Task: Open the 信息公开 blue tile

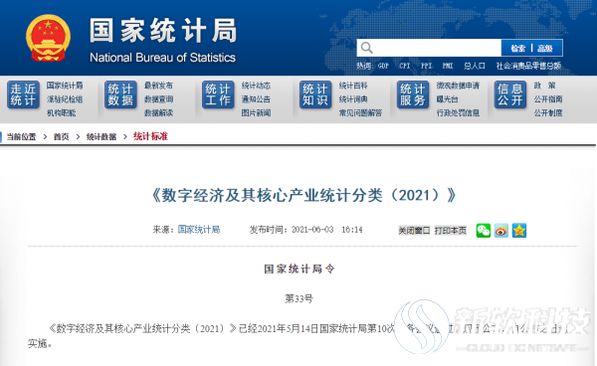Action: click(x=510, y=94)
